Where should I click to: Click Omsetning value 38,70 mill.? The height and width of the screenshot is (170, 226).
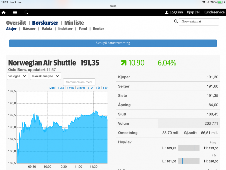[x=171, y=133]
